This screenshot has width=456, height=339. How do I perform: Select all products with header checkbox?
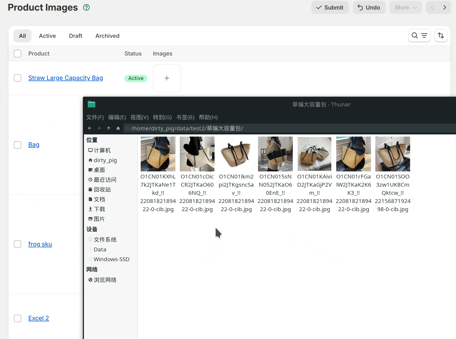tap(18, 54)
